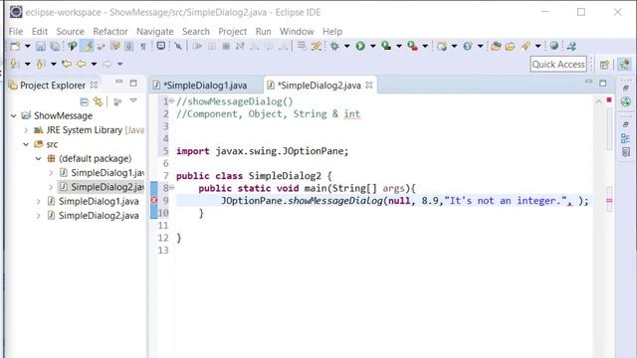637x358 pixels.
Task: Select the Java perspective icon
Action: (x=624, y=64)
